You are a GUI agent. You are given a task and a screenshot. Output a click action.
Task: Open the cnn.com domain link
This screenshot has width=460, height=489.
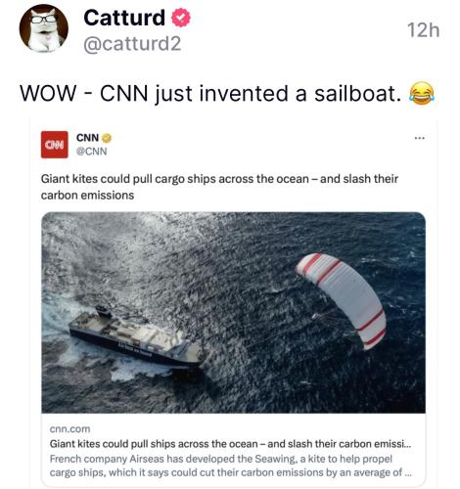pyautogui.click(x=69, y=429)
